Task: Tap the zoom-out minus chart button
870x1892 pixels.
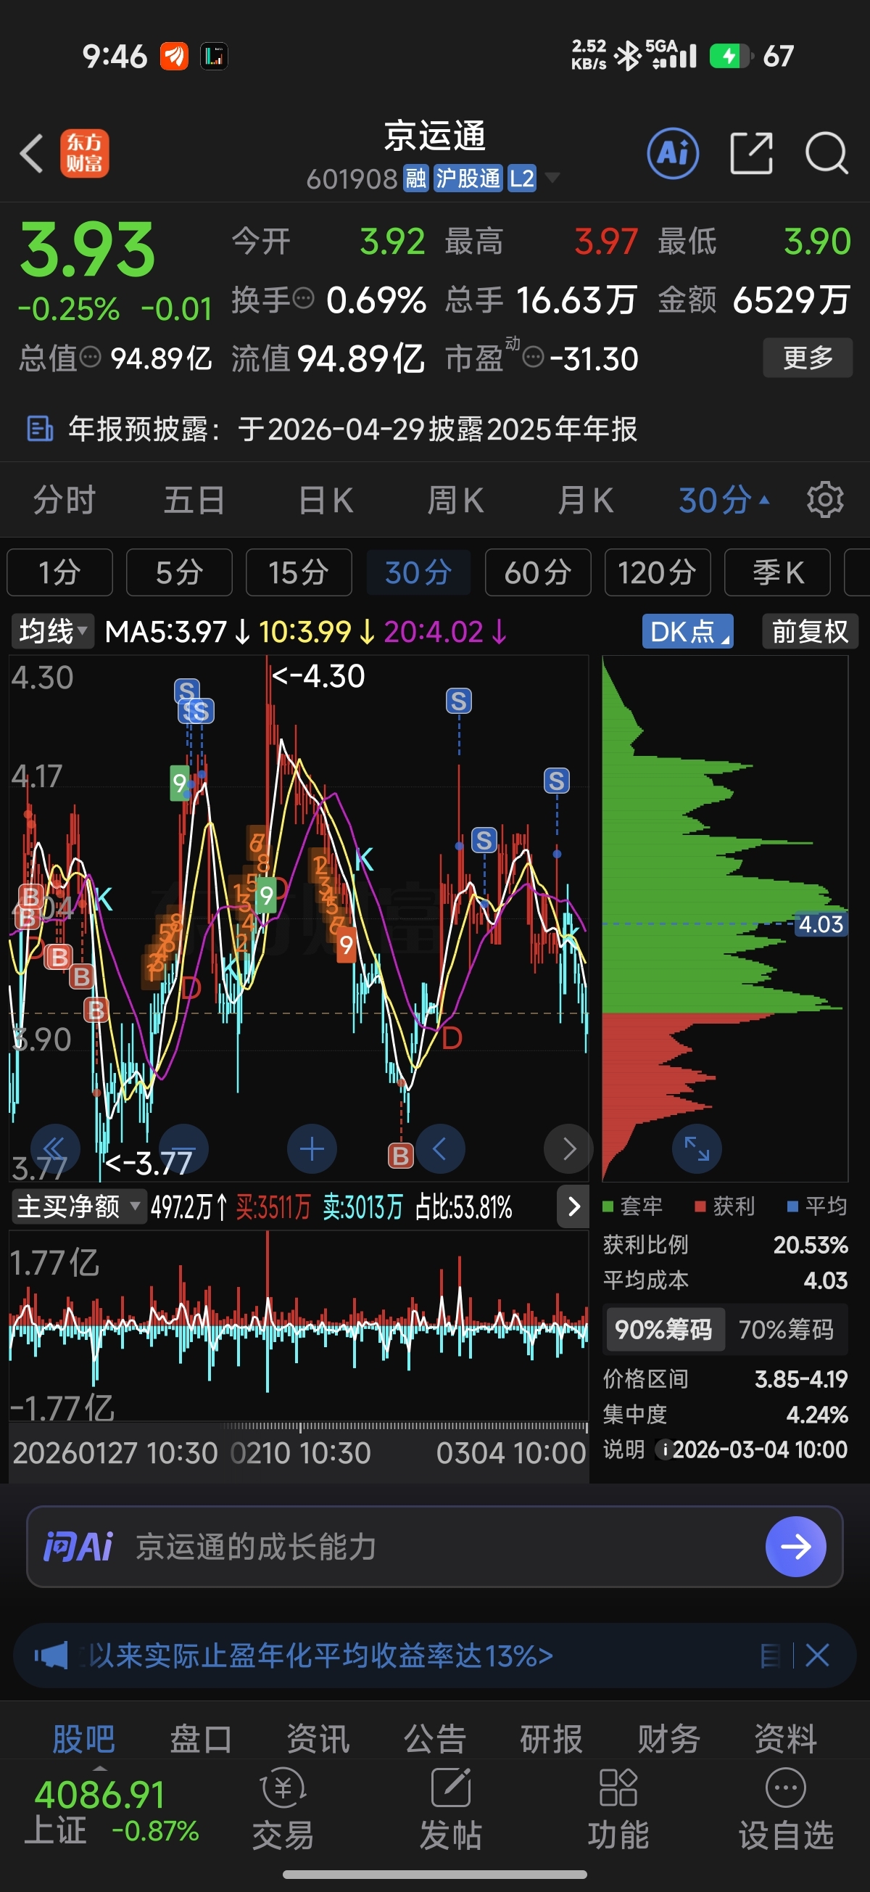Action: (183, 1148)
